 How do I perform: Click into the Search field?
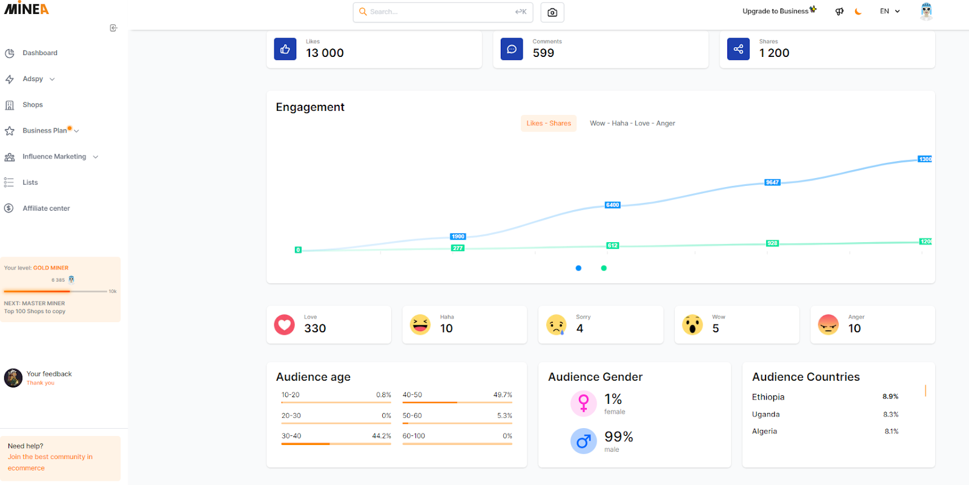point(443,12)
